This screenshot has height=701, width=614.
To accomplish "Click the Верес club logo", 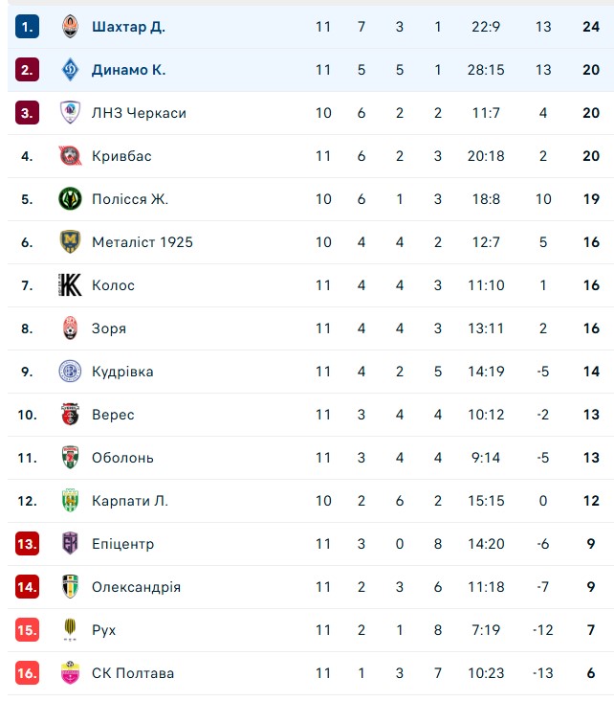I will point(71,415).
